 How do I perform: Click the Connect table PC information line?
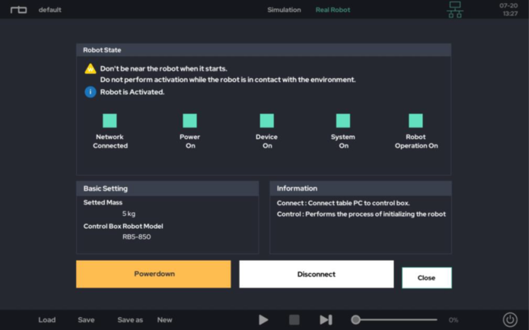(x=343, y=203)
